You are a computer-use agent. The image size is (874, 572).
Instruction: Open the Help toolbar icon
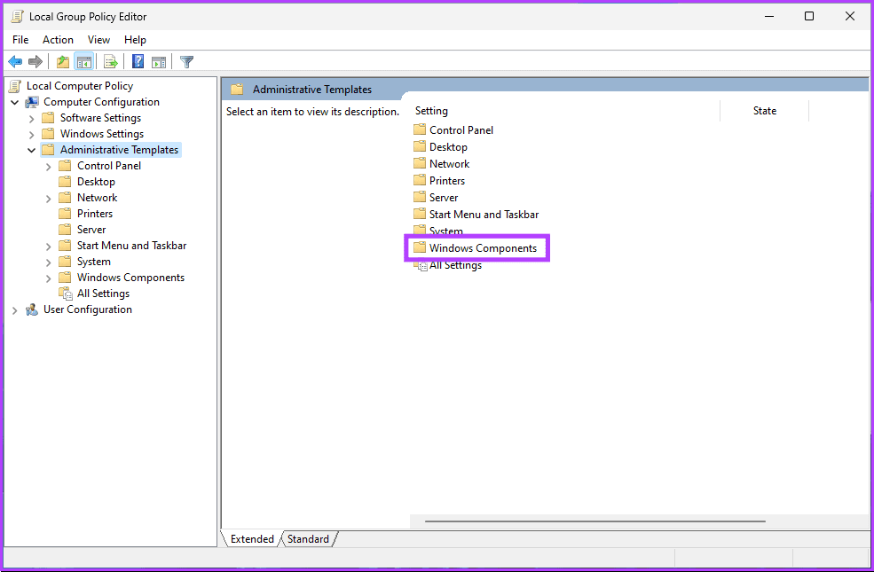click(138, 61)
